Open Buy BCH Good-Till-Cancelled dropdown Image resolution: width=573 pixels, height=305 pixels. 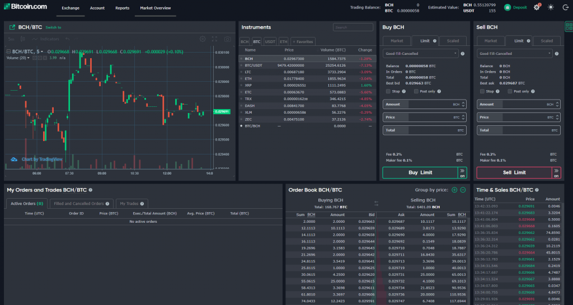point(420,54)
